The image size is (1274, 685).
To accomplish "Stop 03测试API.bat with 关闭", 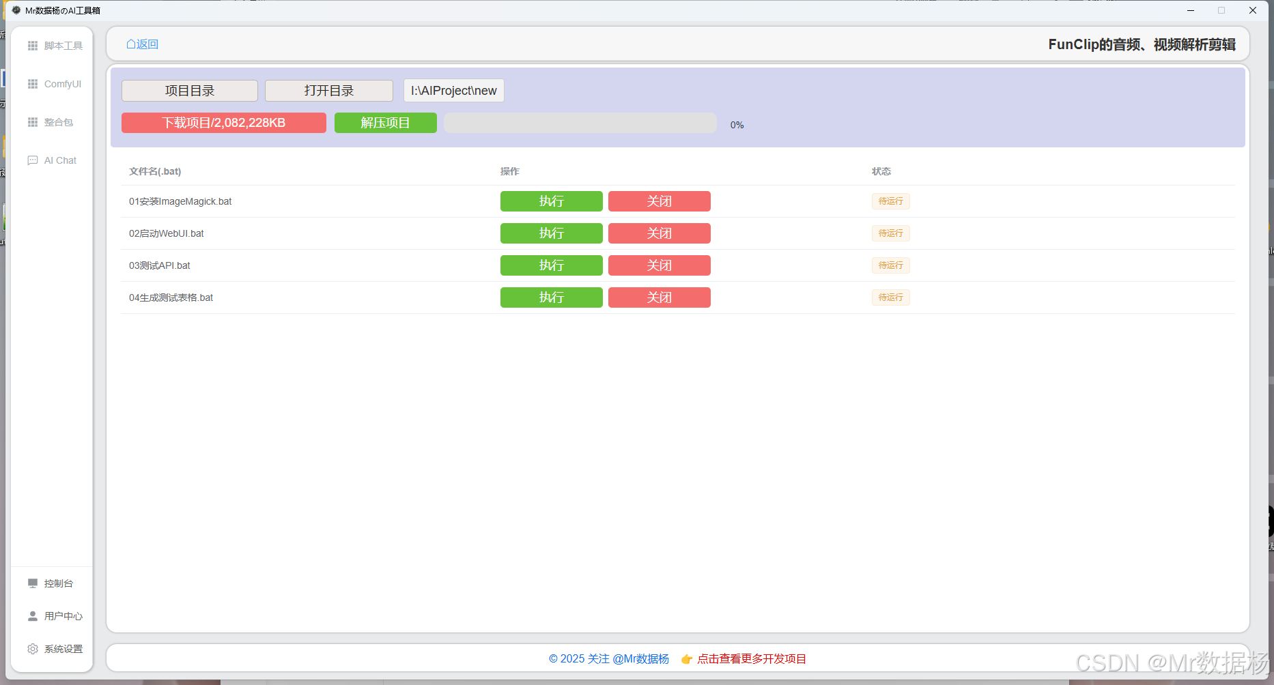I will click(x=660, y=265).
